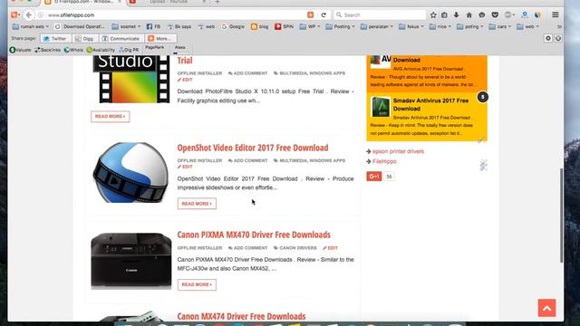Open the SPIN bookmark

284,26
